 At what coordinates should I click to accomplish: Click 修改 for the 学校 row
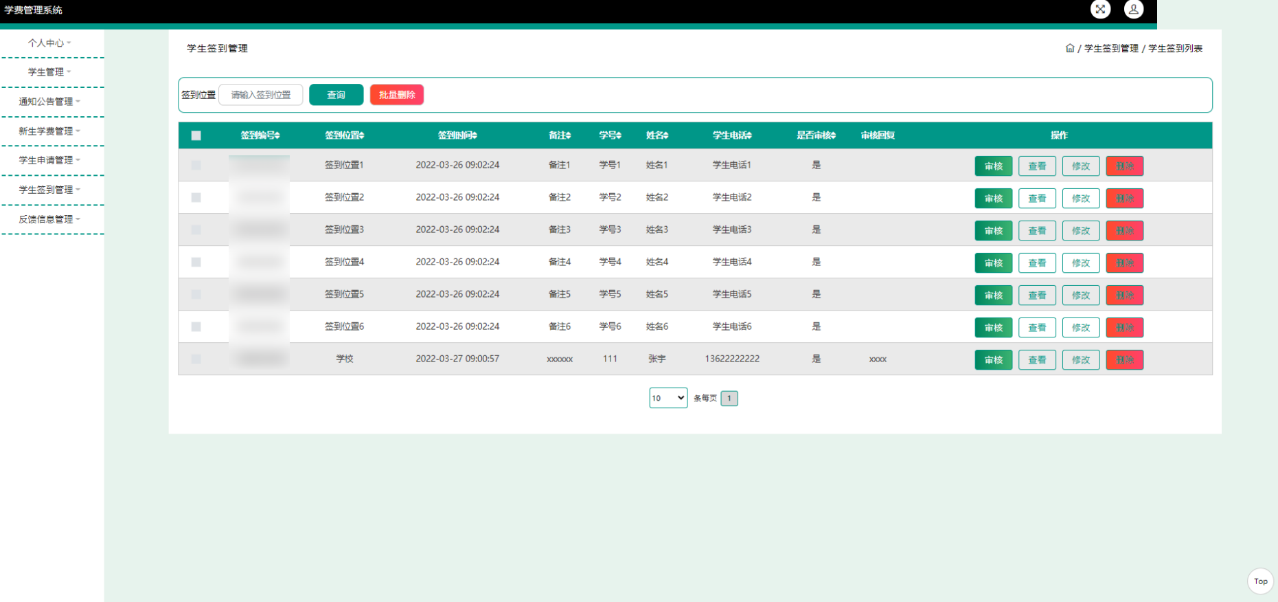1081,359
